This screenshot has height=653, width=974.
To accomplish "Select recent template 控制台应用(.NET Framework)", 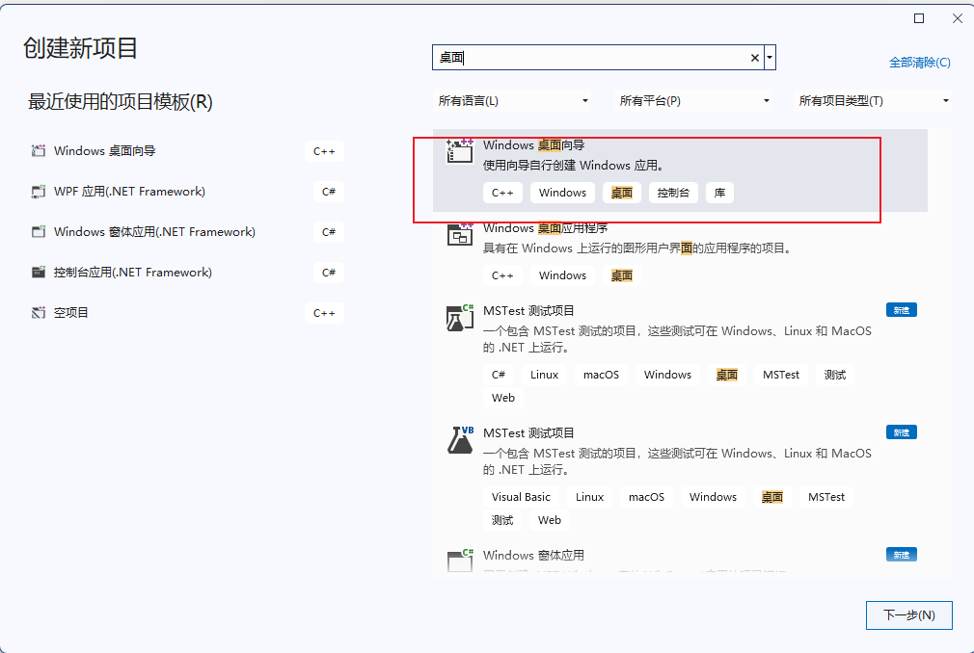I will 133,273.
